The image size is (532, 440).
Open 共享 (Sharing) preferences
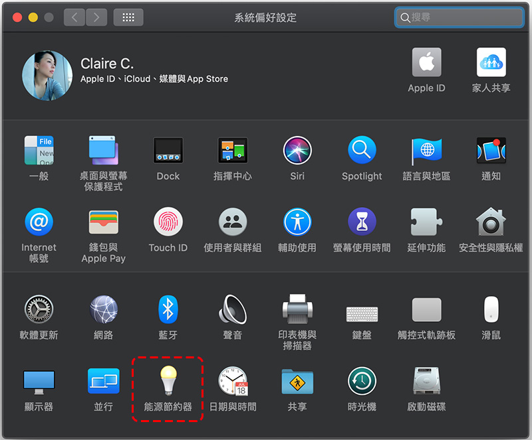[x=297, y=382]
